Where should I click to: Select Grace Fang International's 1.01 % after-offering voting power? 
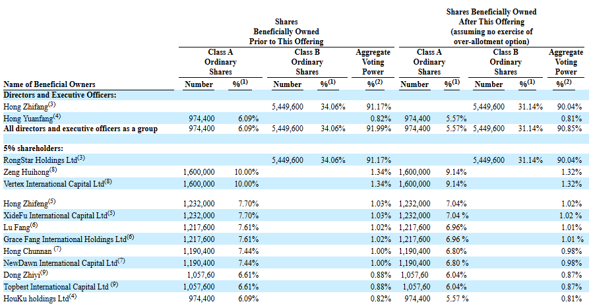click(x=573, y=239)
